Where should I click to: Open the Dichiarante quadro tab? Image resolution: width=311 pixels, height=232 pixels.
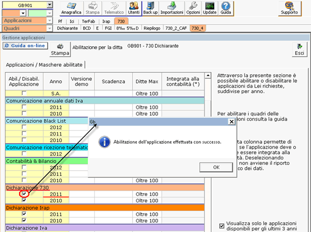[x=67, y=28]
